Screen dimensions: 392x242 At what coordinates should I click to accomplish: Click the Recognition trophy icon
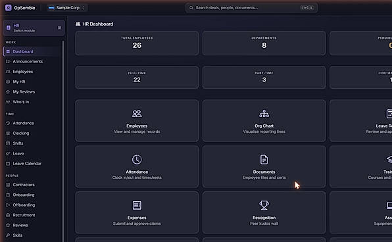coord(264,205)
